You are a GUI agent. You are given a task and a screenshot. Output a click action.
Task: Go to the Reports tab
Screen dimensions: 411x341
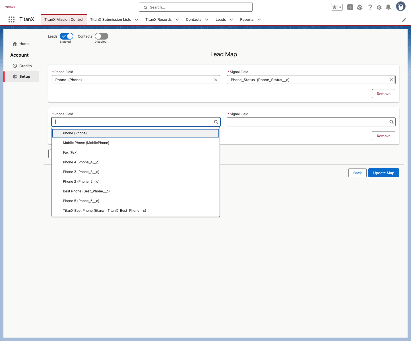(247, 20)
